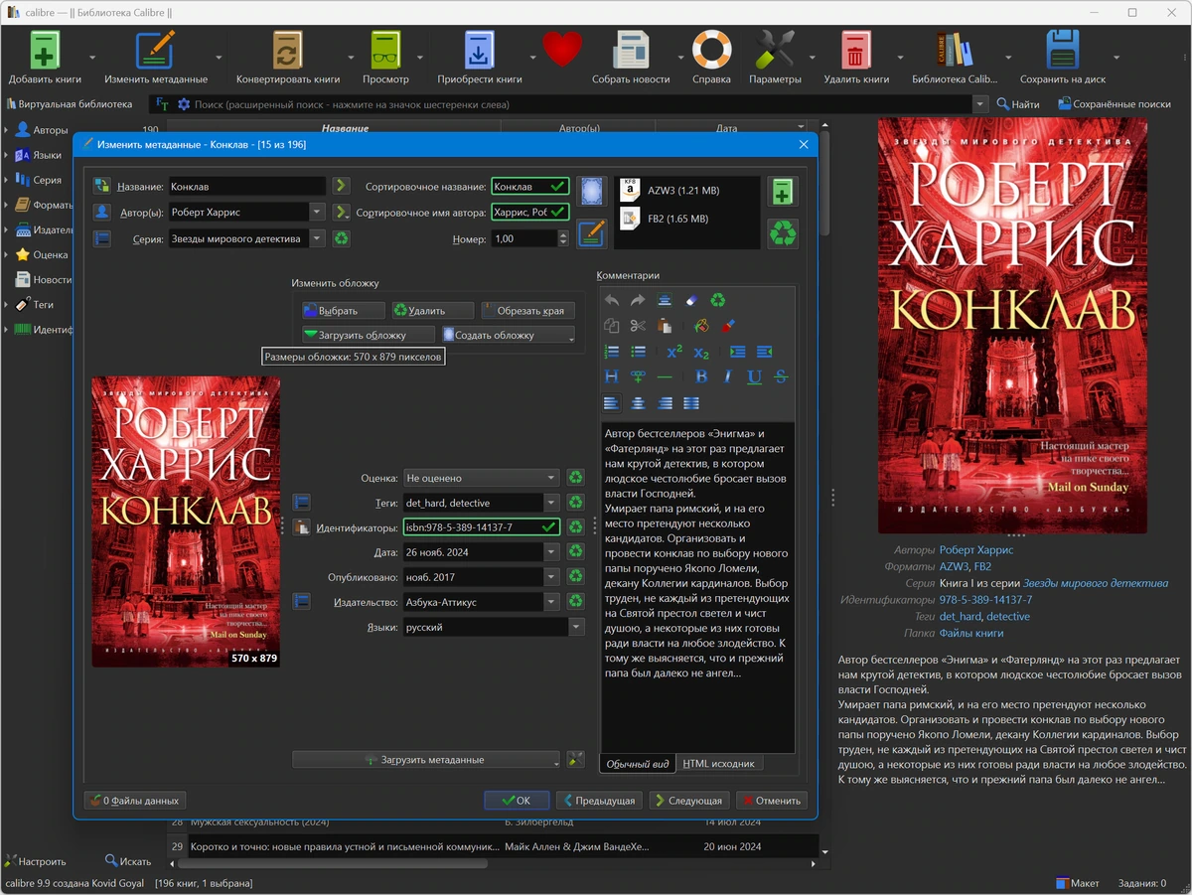Expand the Авторы category in tag browser

pyautogui.click(x=7, y=130)
